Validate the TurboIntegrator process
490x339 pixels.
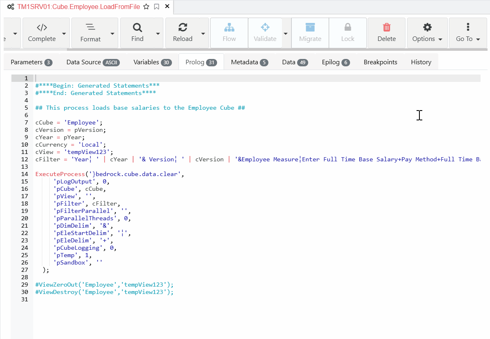tap(265, 33)
